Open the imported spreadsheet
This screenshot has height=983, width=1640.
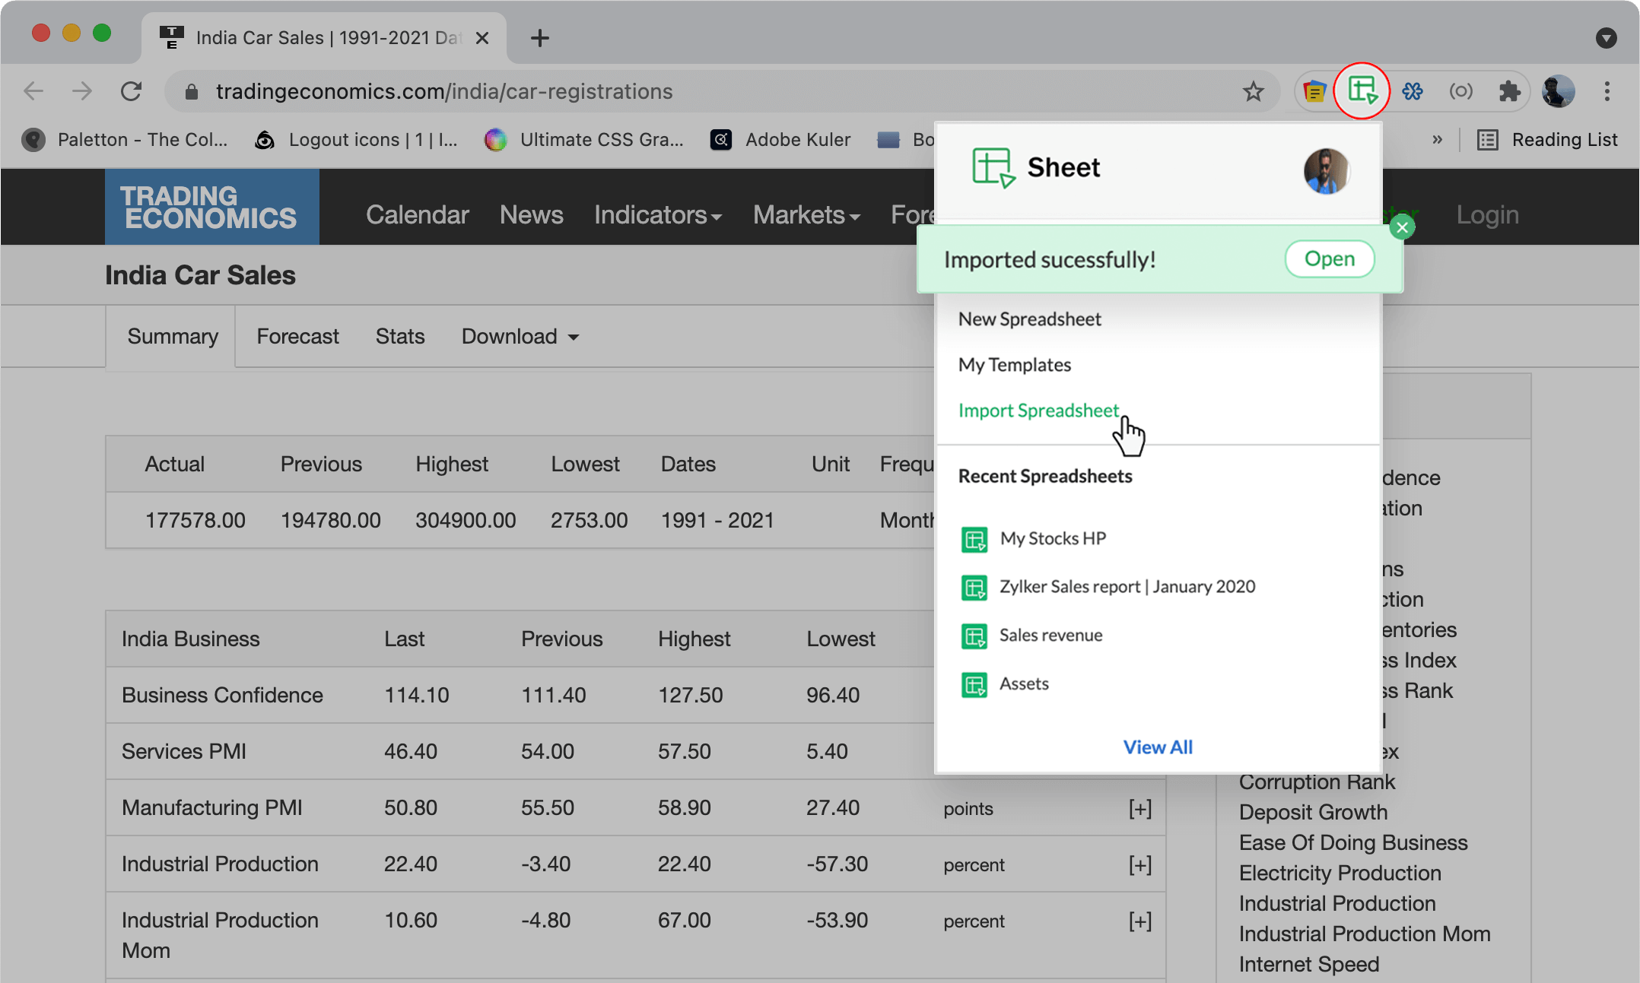tap(1329, 258)
